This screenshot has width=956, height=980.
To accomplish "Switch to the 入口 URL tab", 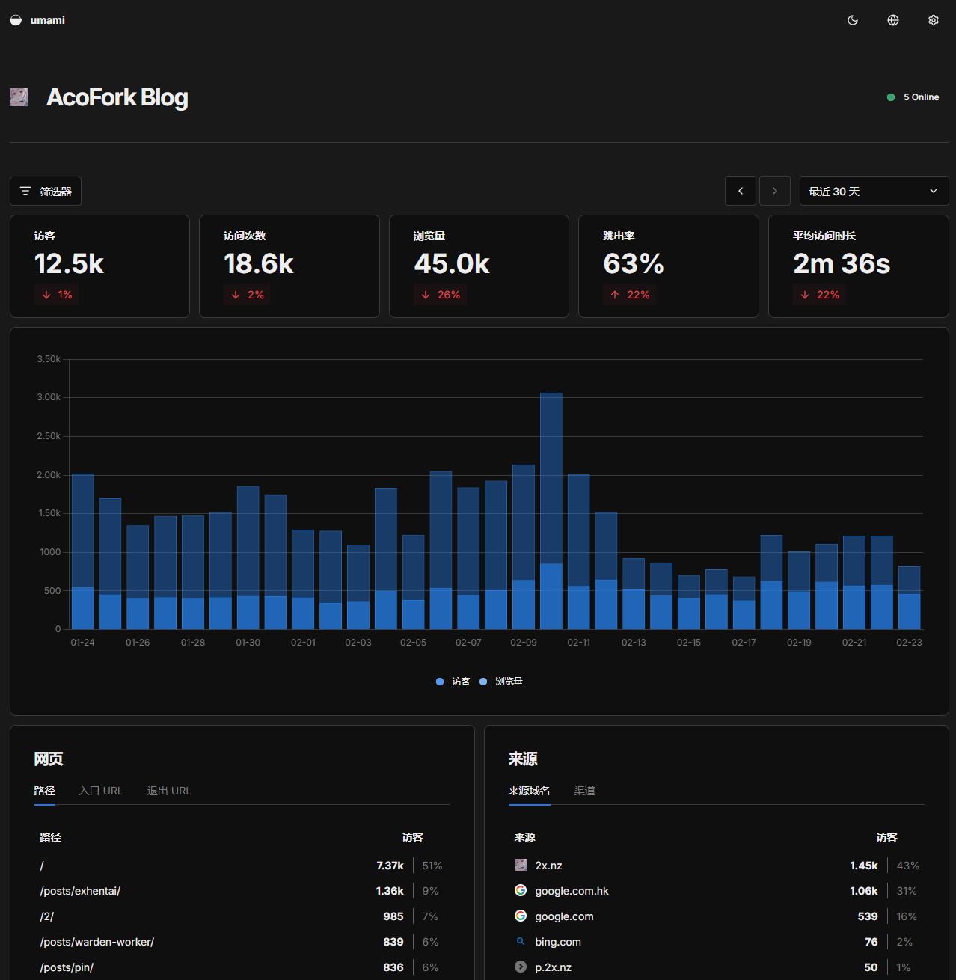I will pos(101,791).
